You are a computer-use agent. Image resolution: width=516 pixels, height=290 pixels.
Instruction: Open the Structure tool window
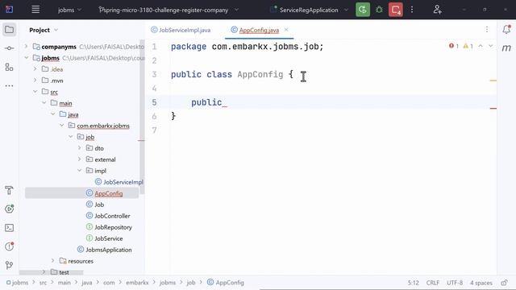click(x=9, y=67)
